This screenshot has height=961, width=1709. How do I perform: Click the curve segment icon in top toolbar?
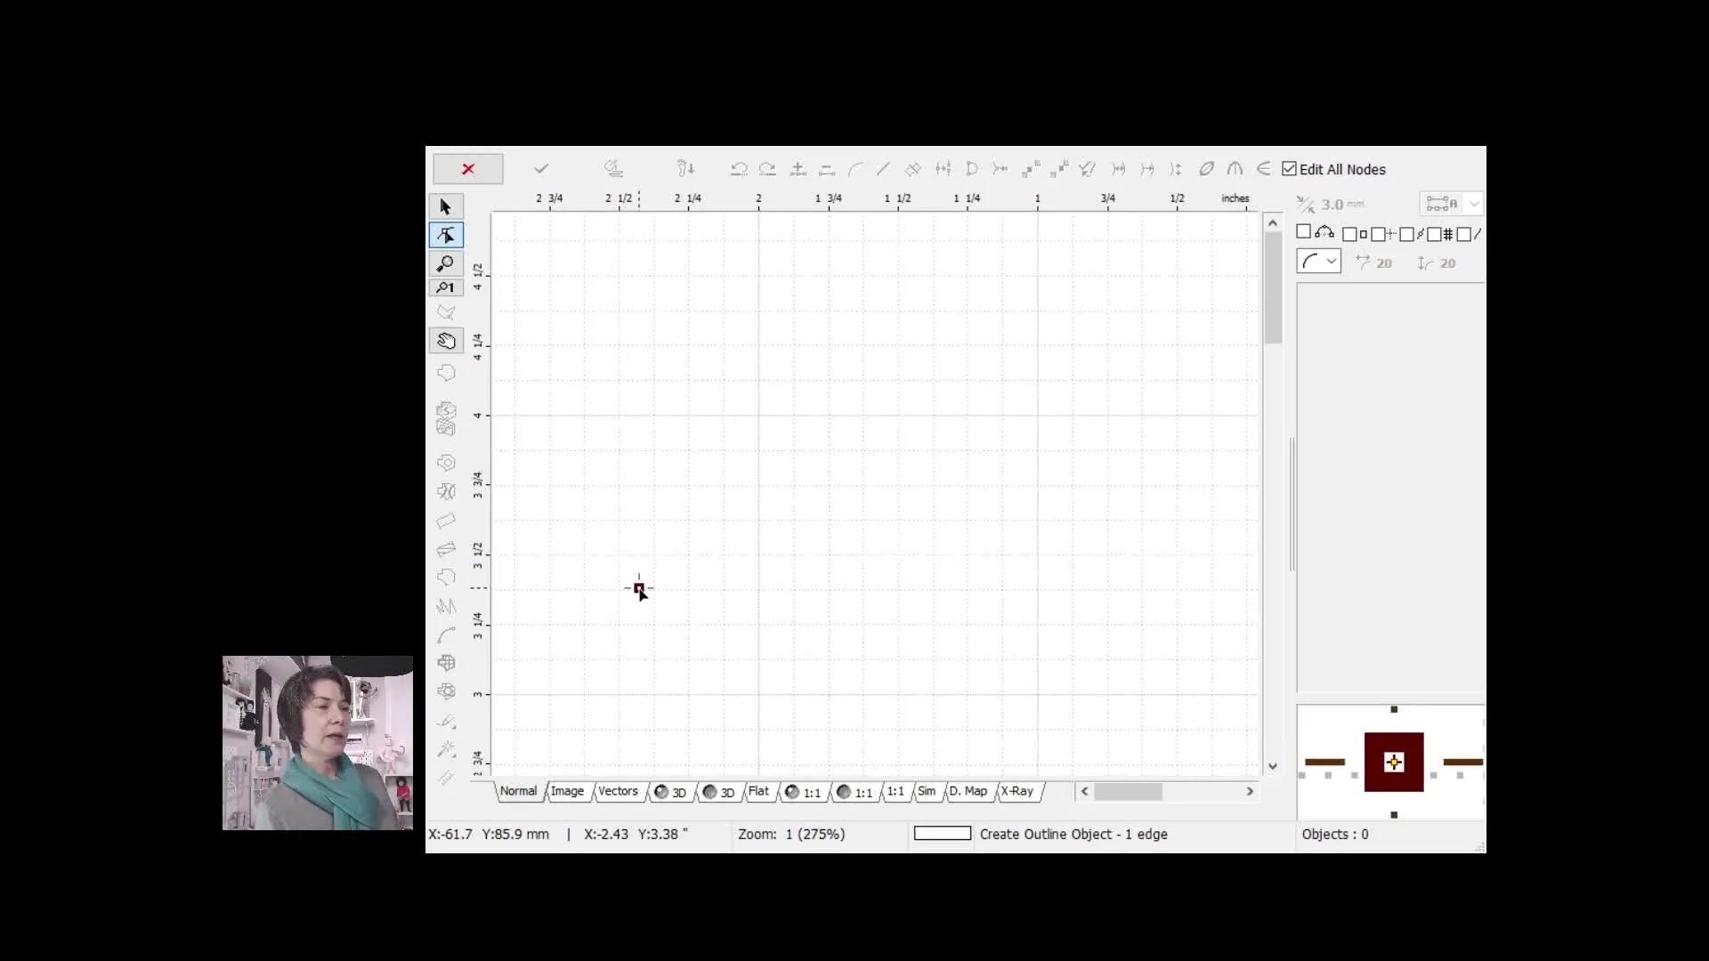pos(855,169)
